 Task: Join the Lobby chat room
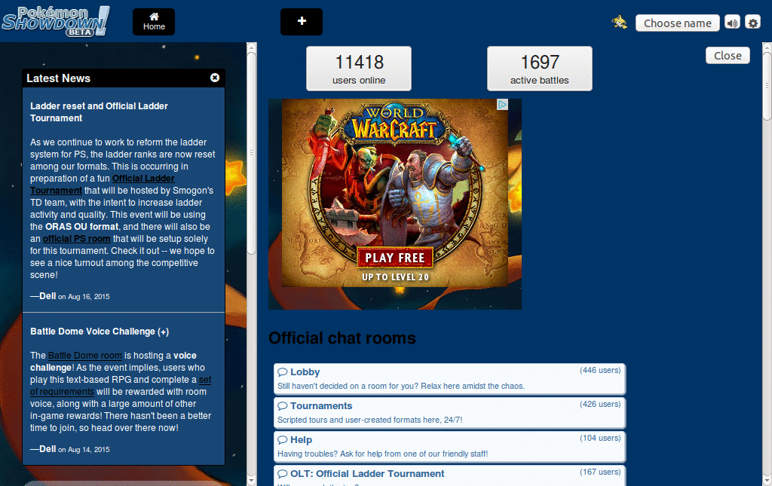(x=449, y=379)
